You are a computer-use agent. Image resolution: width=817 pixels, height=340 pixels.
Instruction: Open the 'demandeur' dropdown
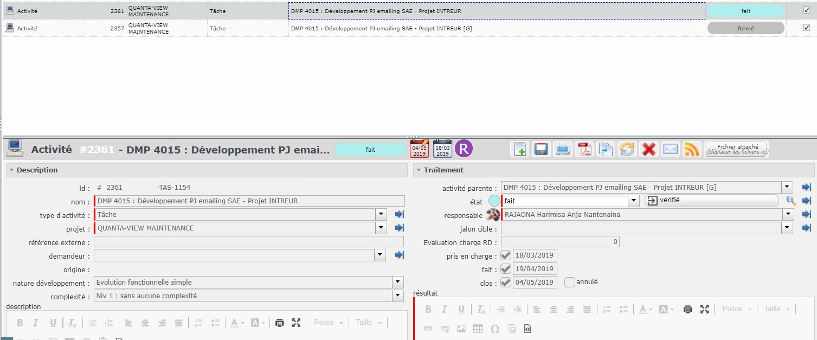coord(380,255)
